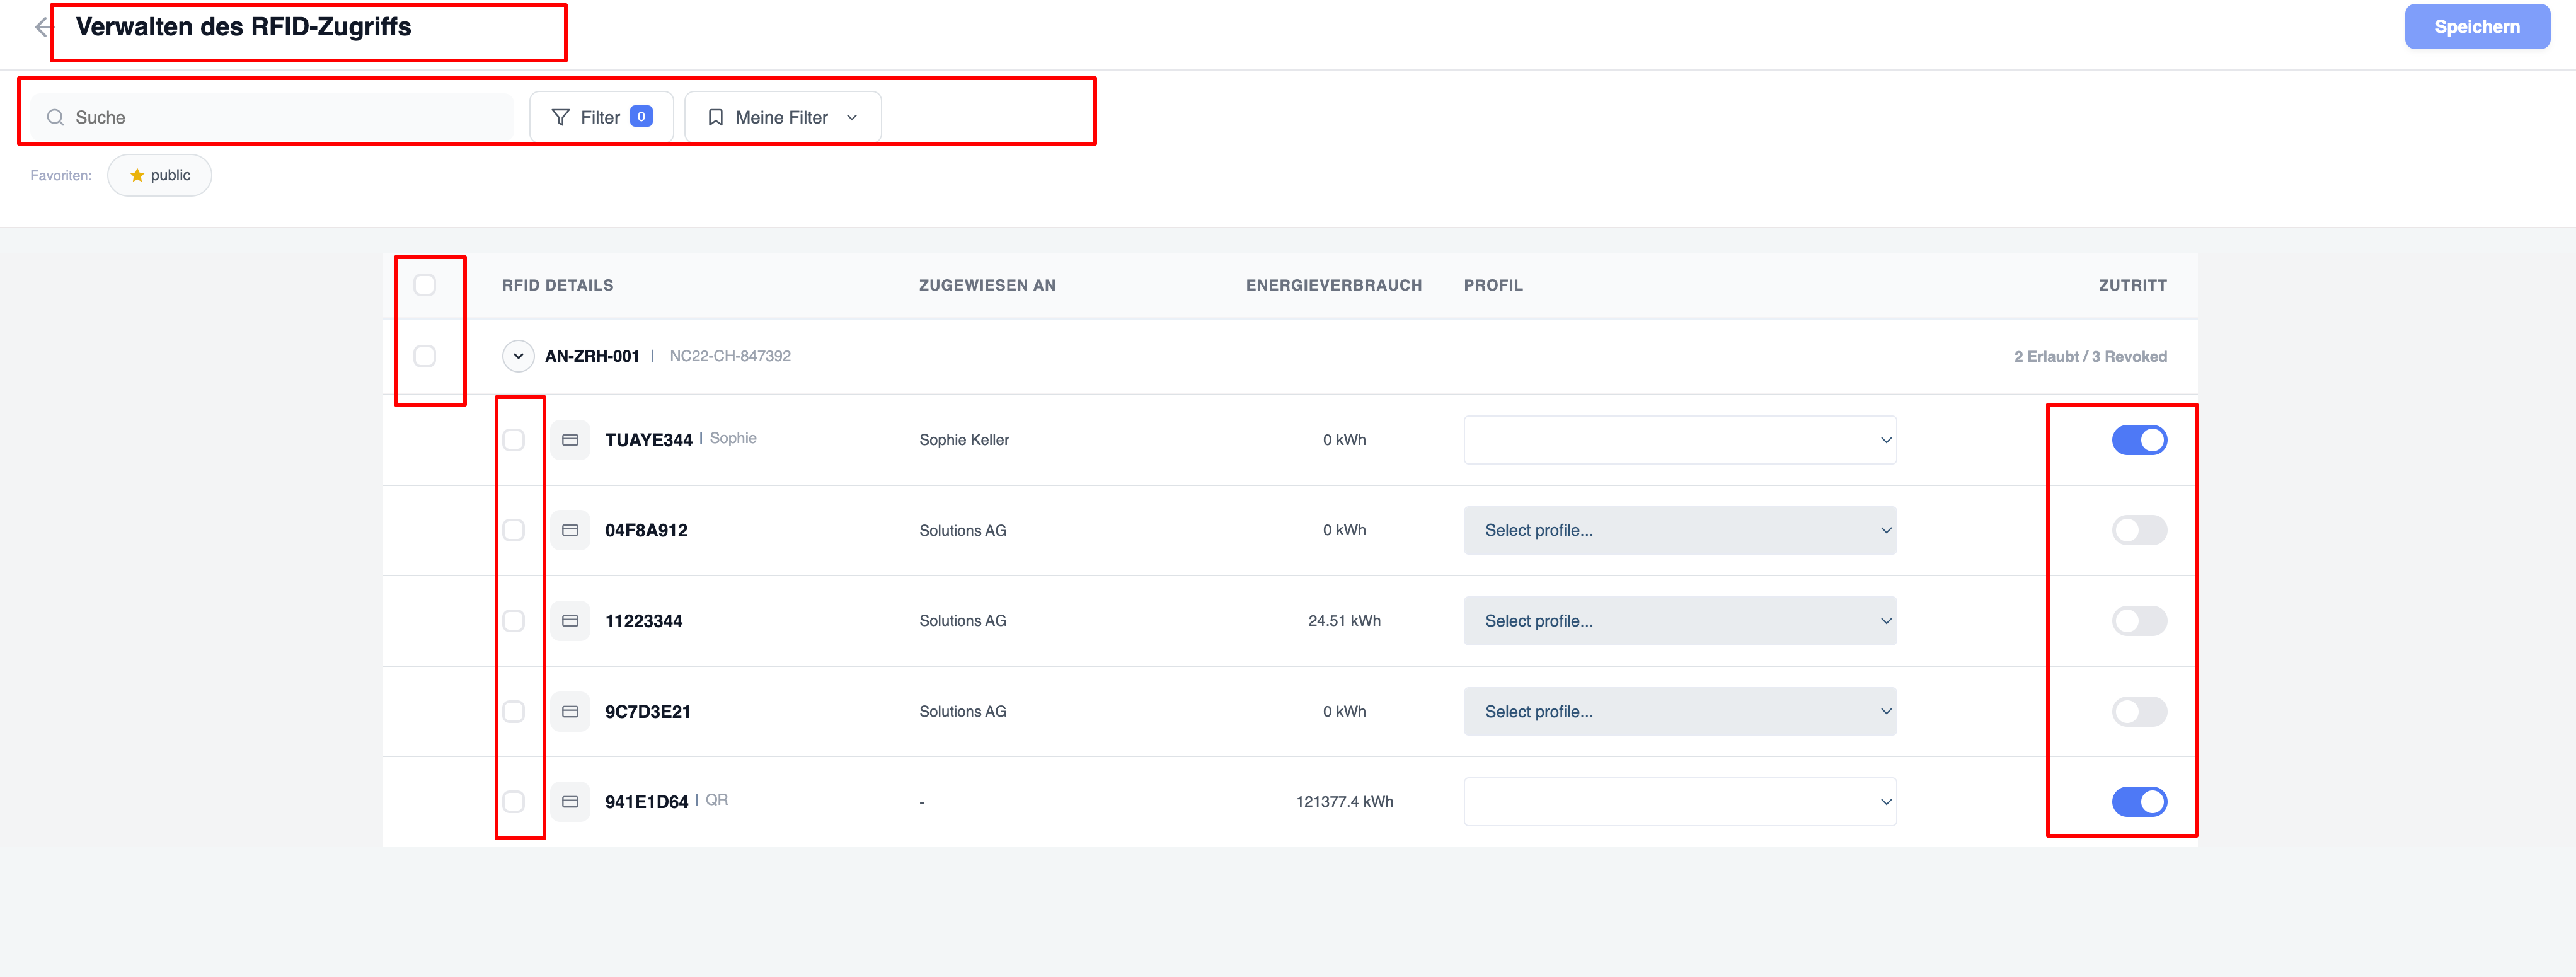The height and width of the screenshot is (977, 2576).
Task: Click the Speichern button
Action: (x=2477, y=27)
